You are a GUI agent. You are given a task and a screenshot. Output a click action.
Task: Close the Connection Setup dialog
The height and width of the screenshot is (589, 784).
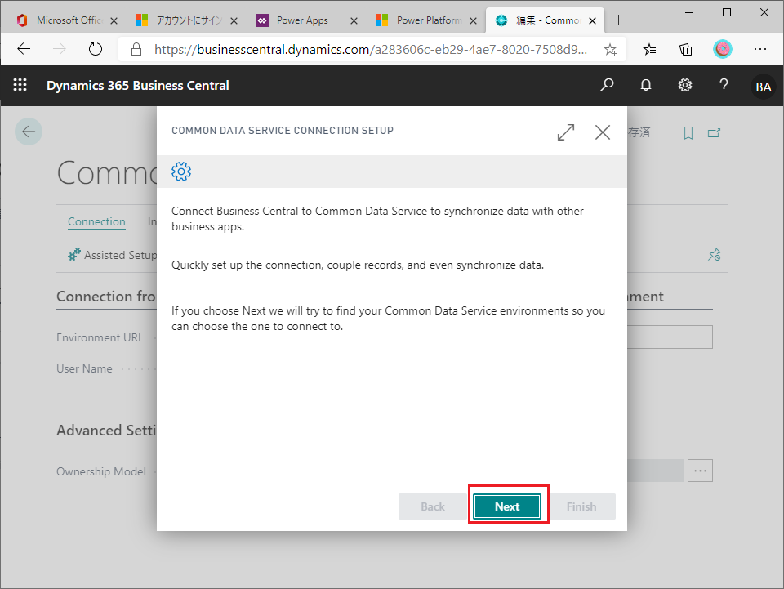point(603,132)
